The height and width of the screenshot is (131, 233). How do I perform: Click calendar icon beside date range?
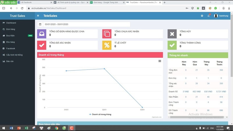tap(40, 24)
